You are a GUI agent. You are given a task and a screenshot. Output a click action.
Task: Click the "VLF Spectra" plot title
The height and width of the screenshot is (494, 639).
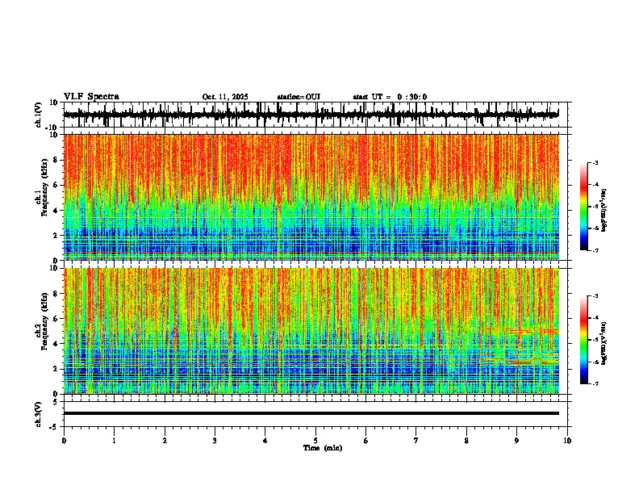point(91,97)
